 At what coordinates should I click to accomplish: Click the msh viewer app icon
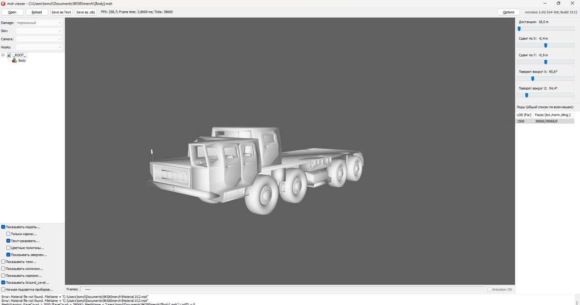(4, 3)
